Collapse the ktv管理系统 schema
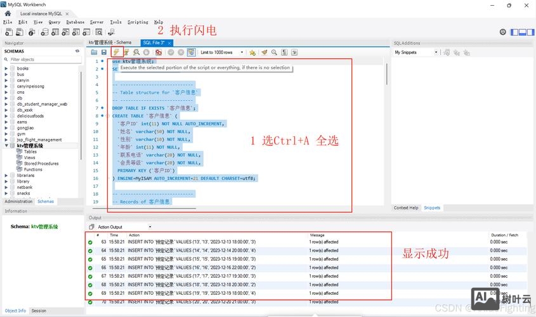 click(6, 146)
